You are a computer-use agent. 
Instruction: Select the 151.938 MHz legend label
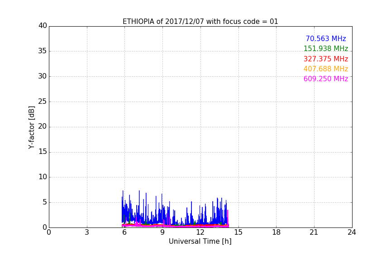pyautogui.click(x=326, y=48)
